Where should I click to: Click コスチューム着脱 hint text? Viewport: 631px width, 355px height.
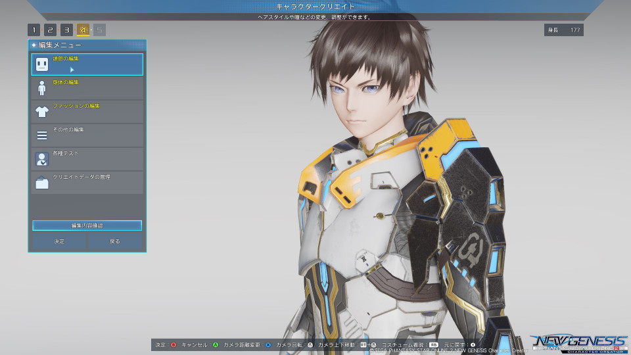coord(404,345)
